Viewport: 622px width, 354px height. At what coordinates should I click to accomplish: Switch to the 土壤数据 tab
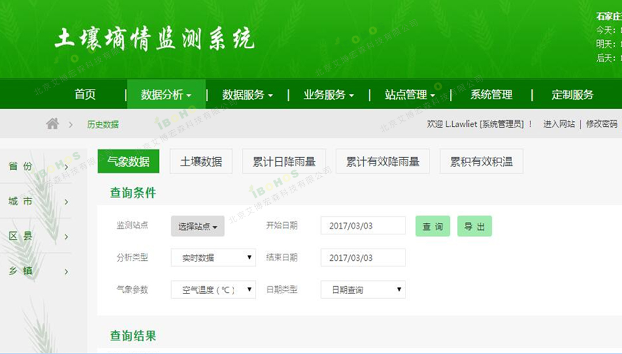coord(201,162)
